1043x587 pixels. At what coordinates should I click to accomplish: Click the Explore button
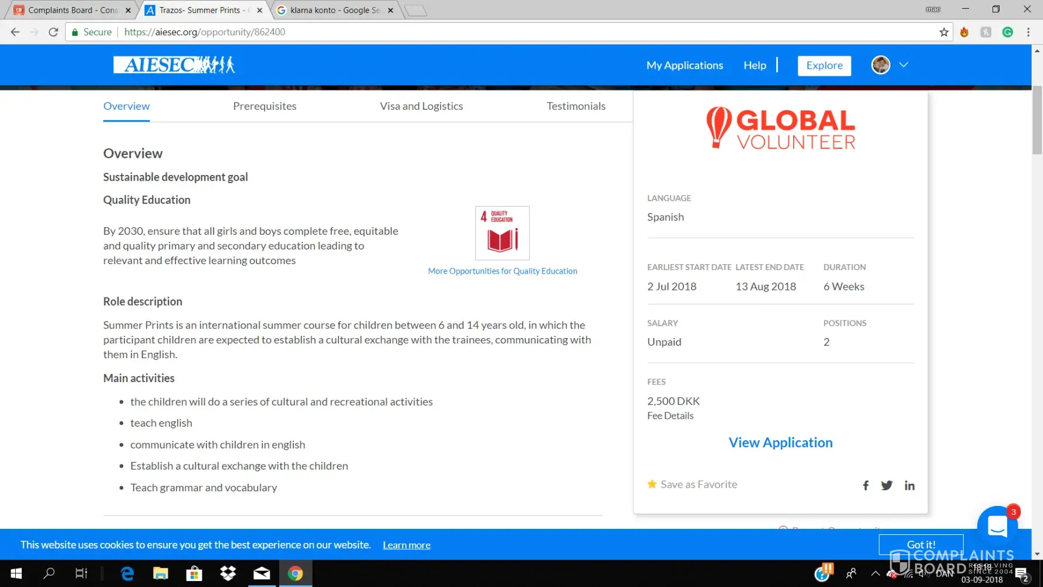pyautogui.click(x=824, y=65)
